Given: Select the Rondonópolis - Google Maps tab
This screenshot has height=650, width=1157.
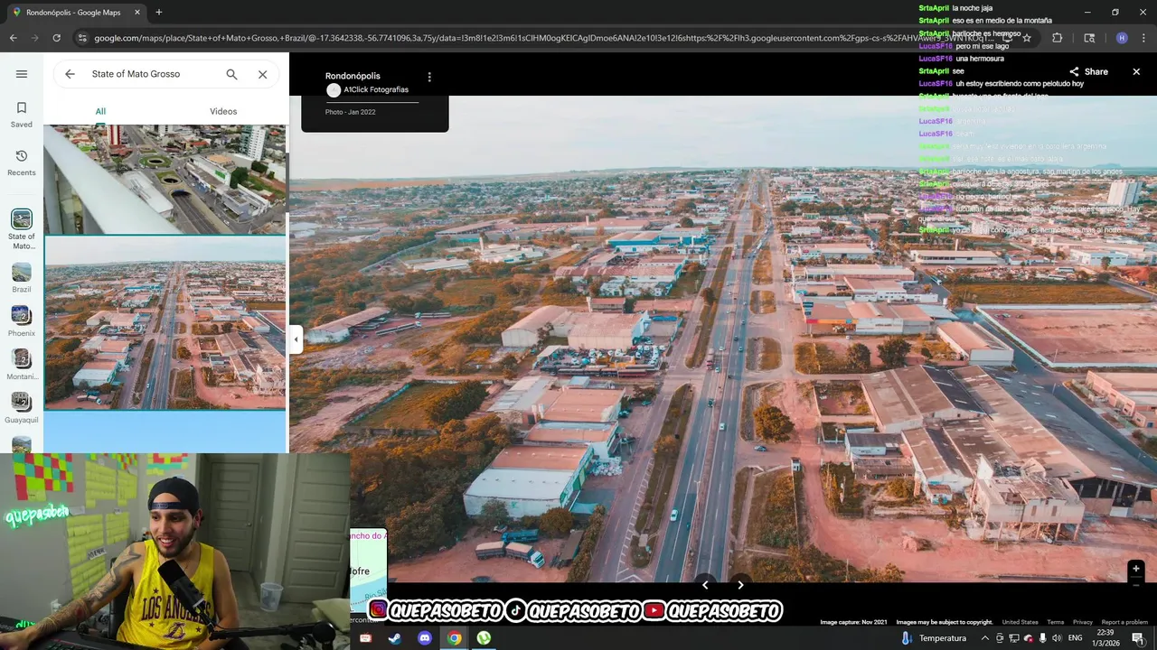Looking at the screenshot, I should click(x=75, y=13).
